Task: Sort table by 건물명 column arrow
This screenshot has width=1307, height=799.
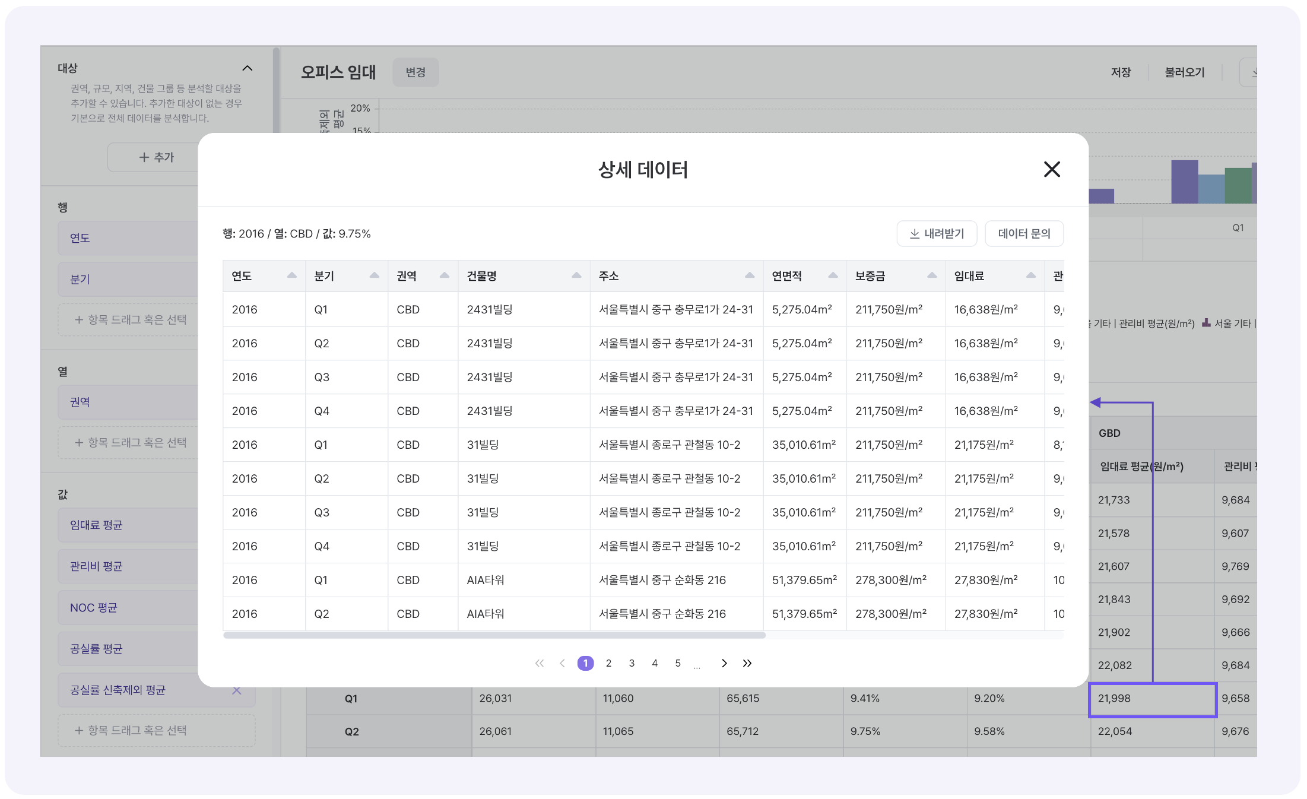Action: click(x=576, y=275)
